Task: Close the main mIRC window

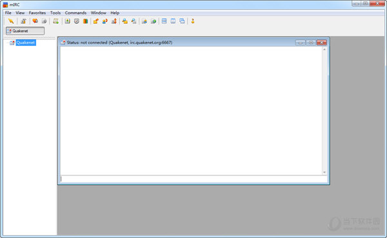Action: [377, 3]
